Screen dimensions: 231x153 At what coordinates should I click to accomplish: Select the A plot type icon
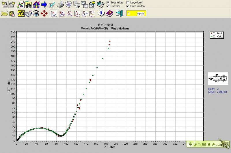(x=77, y=13)
